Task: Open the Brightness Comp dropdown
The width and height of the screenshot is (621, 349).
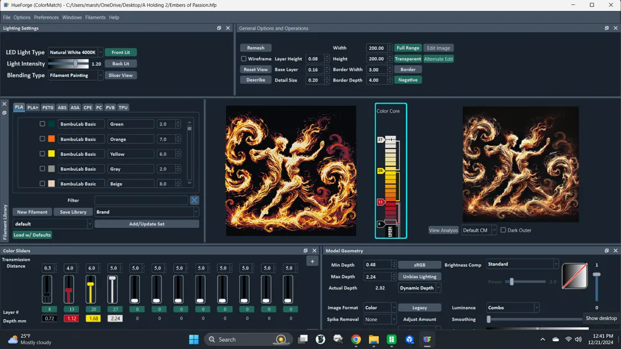Action: (522, 264)
